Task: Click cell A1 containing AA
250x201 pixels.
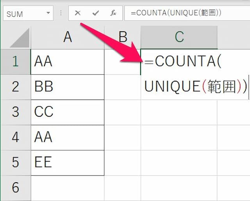Action: [67, 62]
